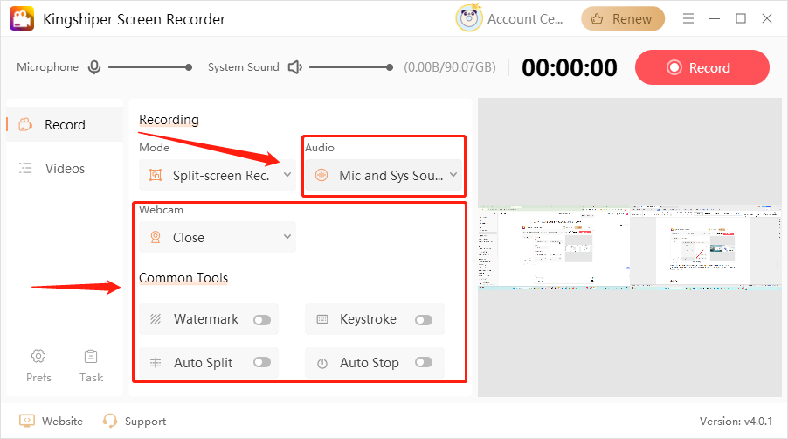This screenshot has height=439, width=788.
Task: Enable the Auto Split switch
Action: point(261,363)
